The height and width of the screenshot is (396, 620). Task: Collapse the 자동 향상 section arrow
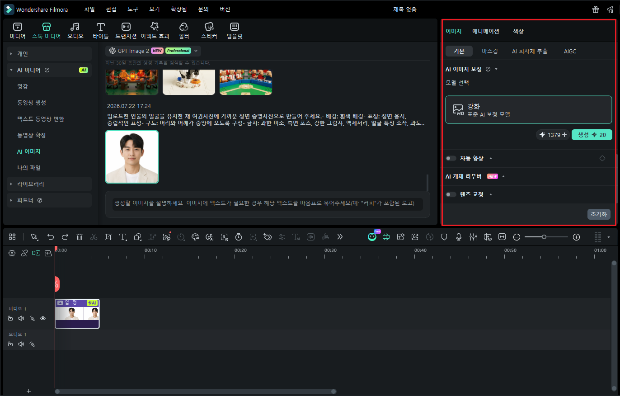[x=491, y=158]
